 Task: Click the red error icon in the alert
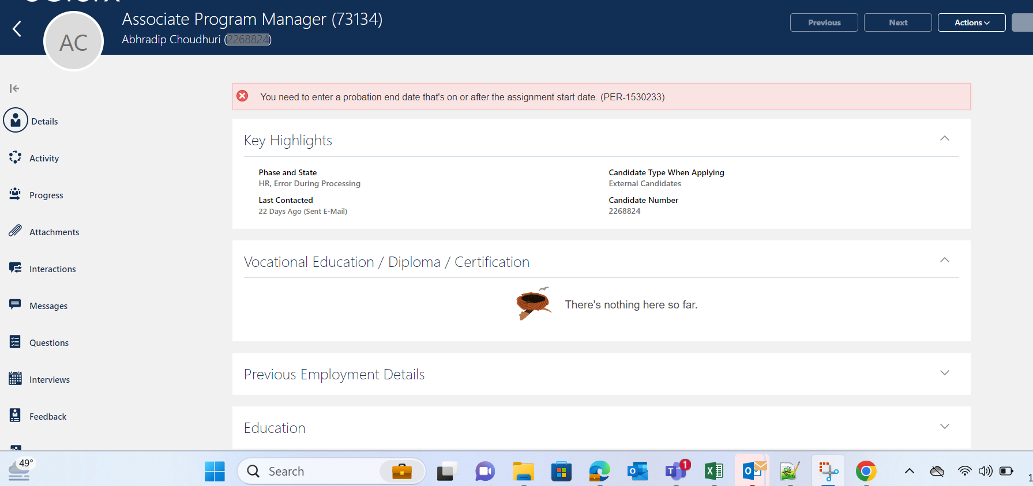pyautogui.click(x=243, y=96)
